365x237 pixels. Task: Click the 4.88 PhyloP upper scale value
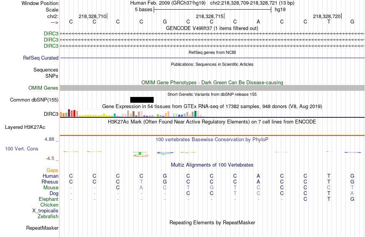[x=49, y=139]
